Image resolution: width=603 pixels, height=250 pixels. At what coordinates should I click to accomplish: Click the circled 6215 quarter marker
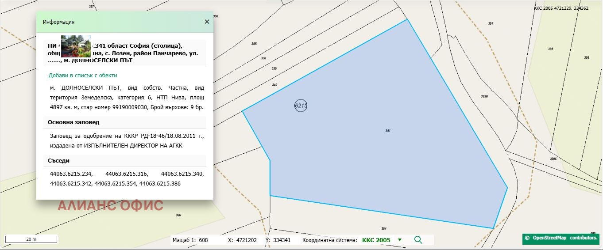coord(301,106)
